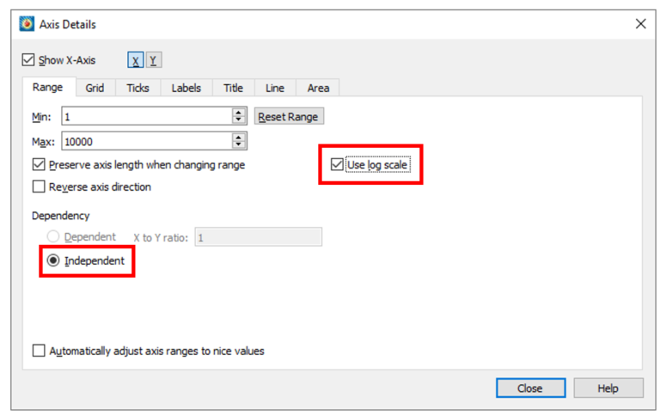This screenshot has width=660, height=416.
Task: Select the Independent dependency option
Action: point(54,260)
